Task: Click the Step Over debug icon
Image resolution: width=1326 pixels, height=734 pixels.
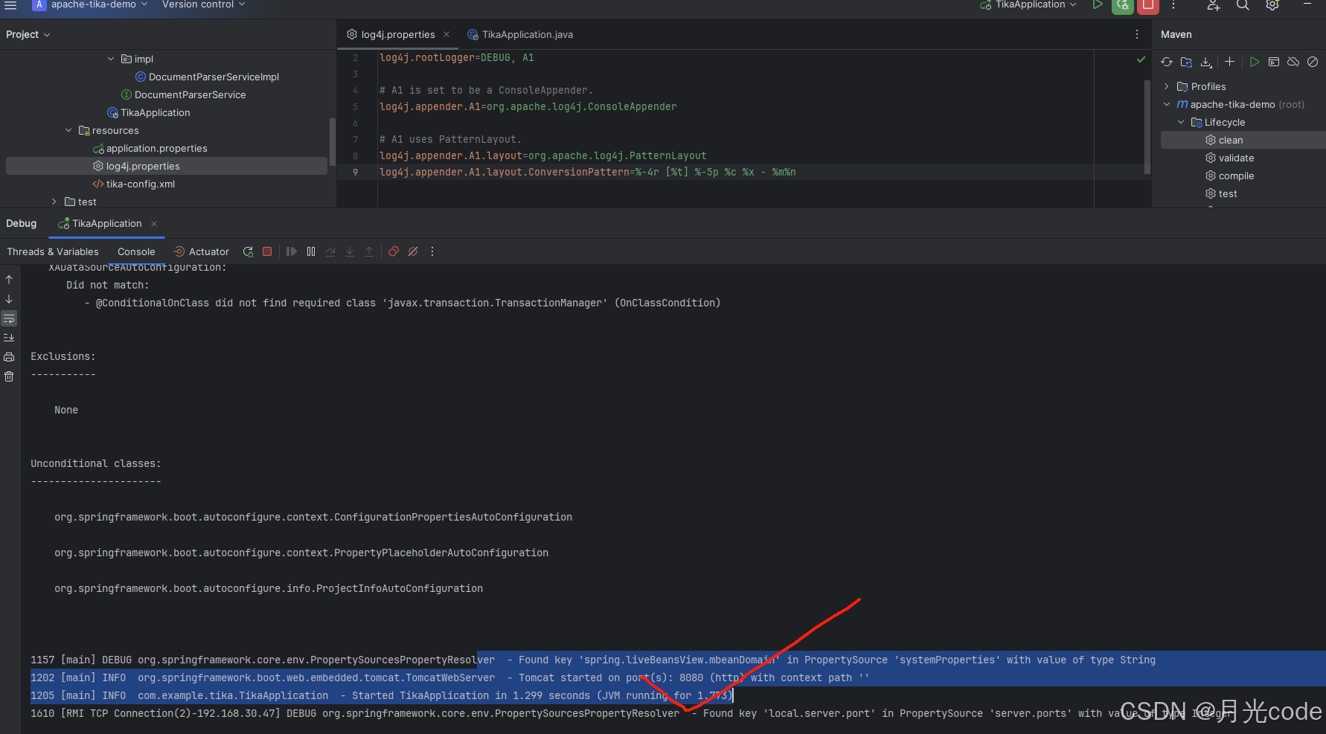Action: [x=330, y=251]
